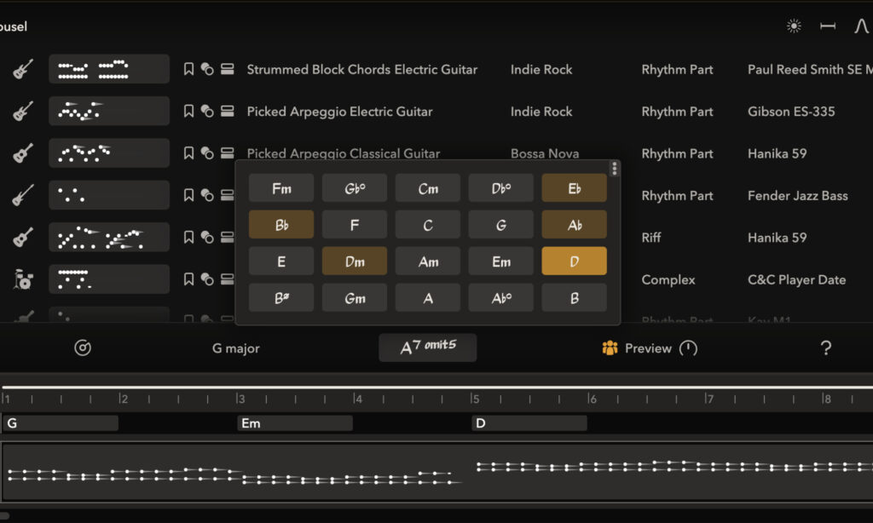Viewport: 873px width, 523px height.
Task: Select the Dm chord in the chord grid
Action: click(x=355, y=261)
